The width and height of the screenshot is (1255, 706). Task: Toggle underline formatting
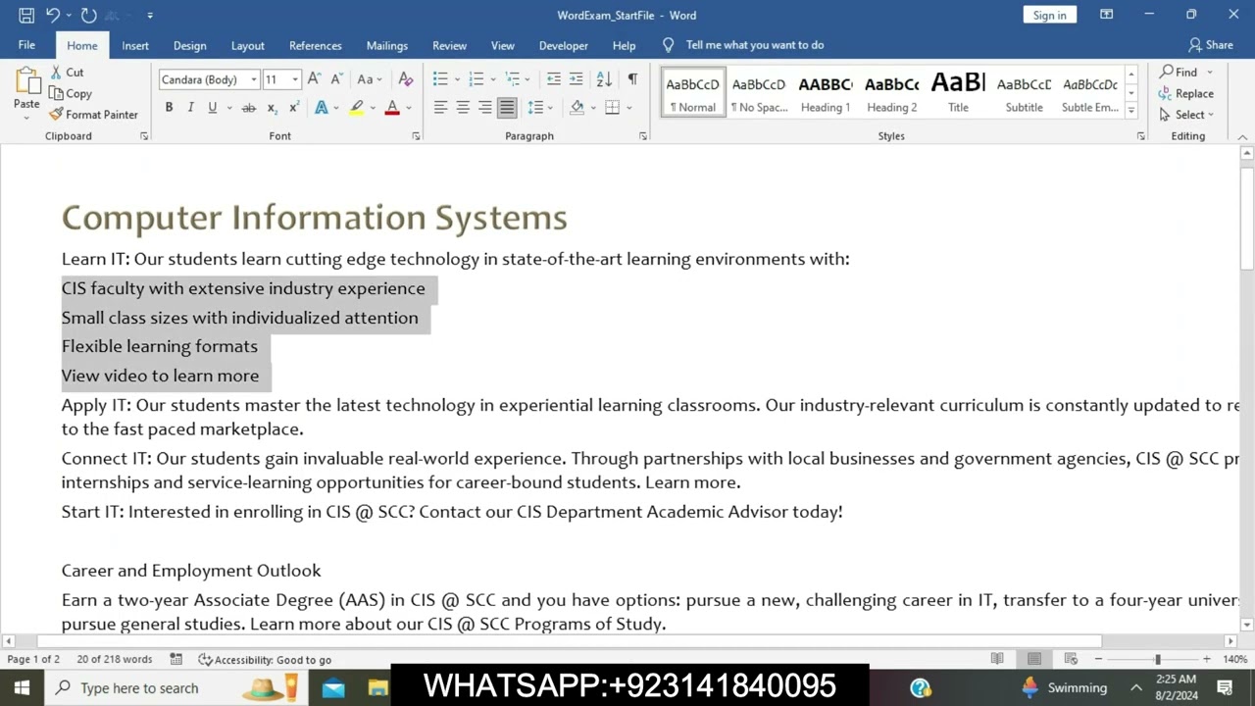(212, 108)
